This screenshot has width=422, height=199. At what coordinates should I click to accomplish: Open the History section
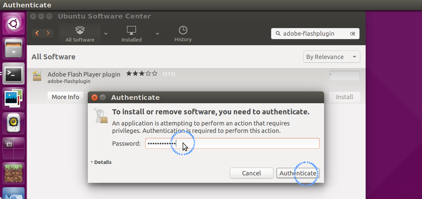point(183,34)
